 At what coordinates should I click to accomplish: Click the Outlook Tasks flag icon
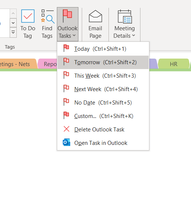[x=67, y=16]
